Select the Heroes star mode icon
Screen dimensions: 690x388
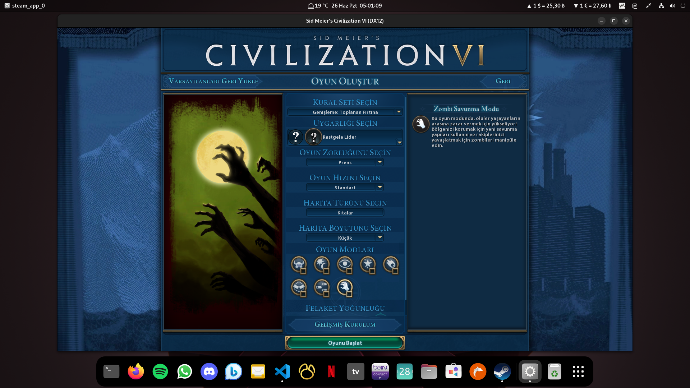[x=367, y=264]
